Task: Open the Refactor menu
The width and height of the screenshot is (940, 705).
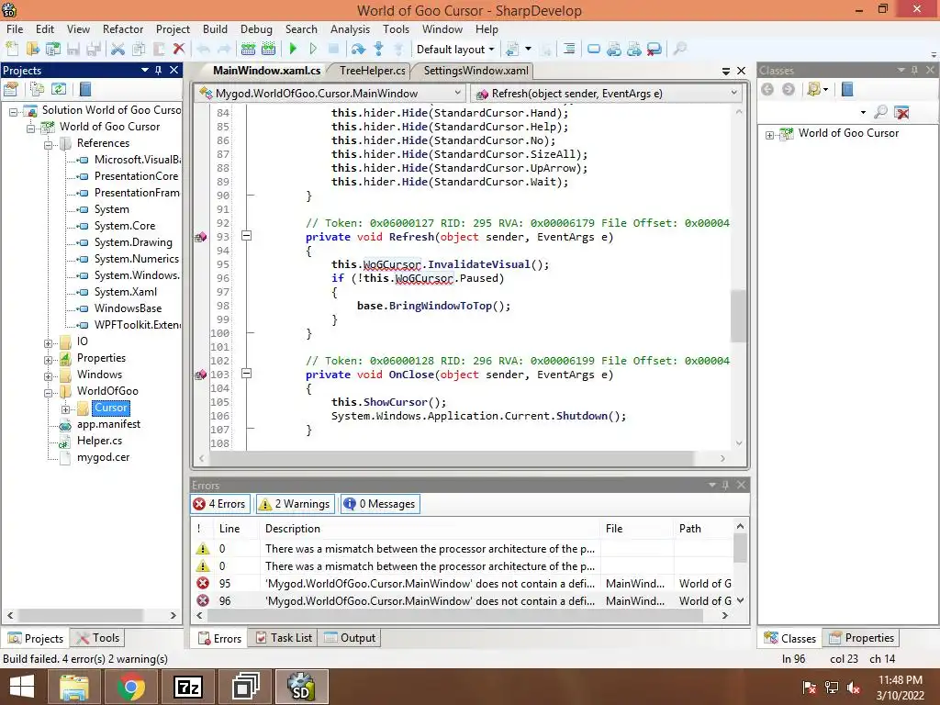Action: [x=123, y=28]
